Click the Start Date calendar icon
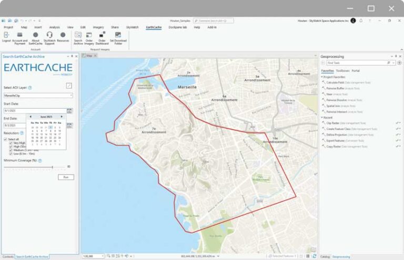This screenshot has height=260, width=404. tap(69, 111)
